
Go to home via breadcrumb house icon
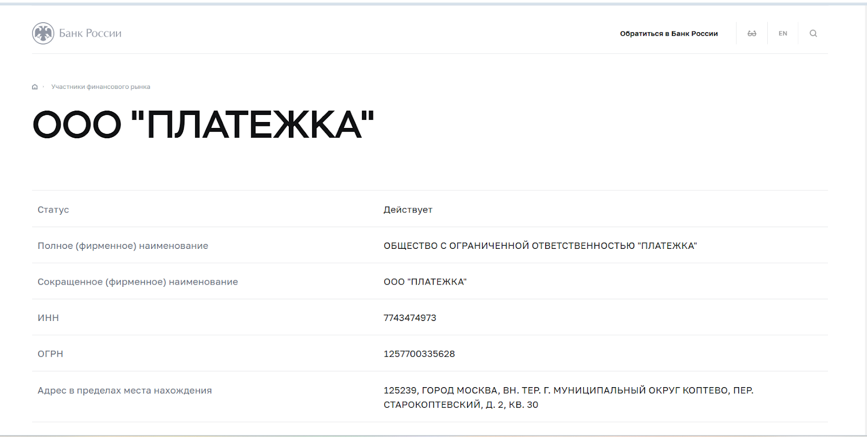35,87
